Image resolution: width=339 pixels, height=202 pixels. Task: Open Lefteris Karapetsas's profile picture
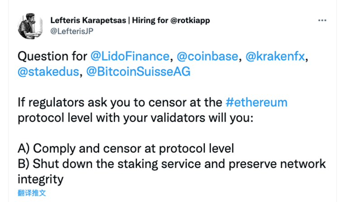(x=30, y=26)
